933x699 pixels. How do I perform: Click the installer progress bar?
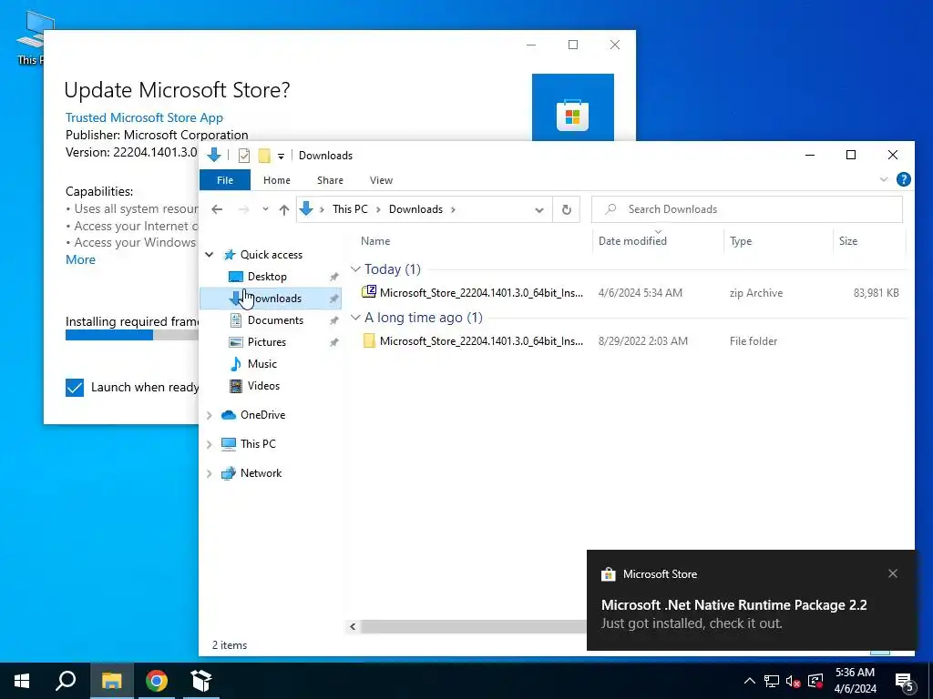click(132, 335)
